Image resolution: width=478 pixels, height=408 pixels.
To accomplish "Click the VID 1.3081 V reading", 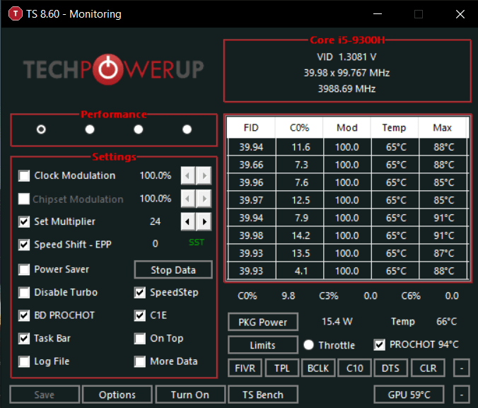I will click(346, 57).
